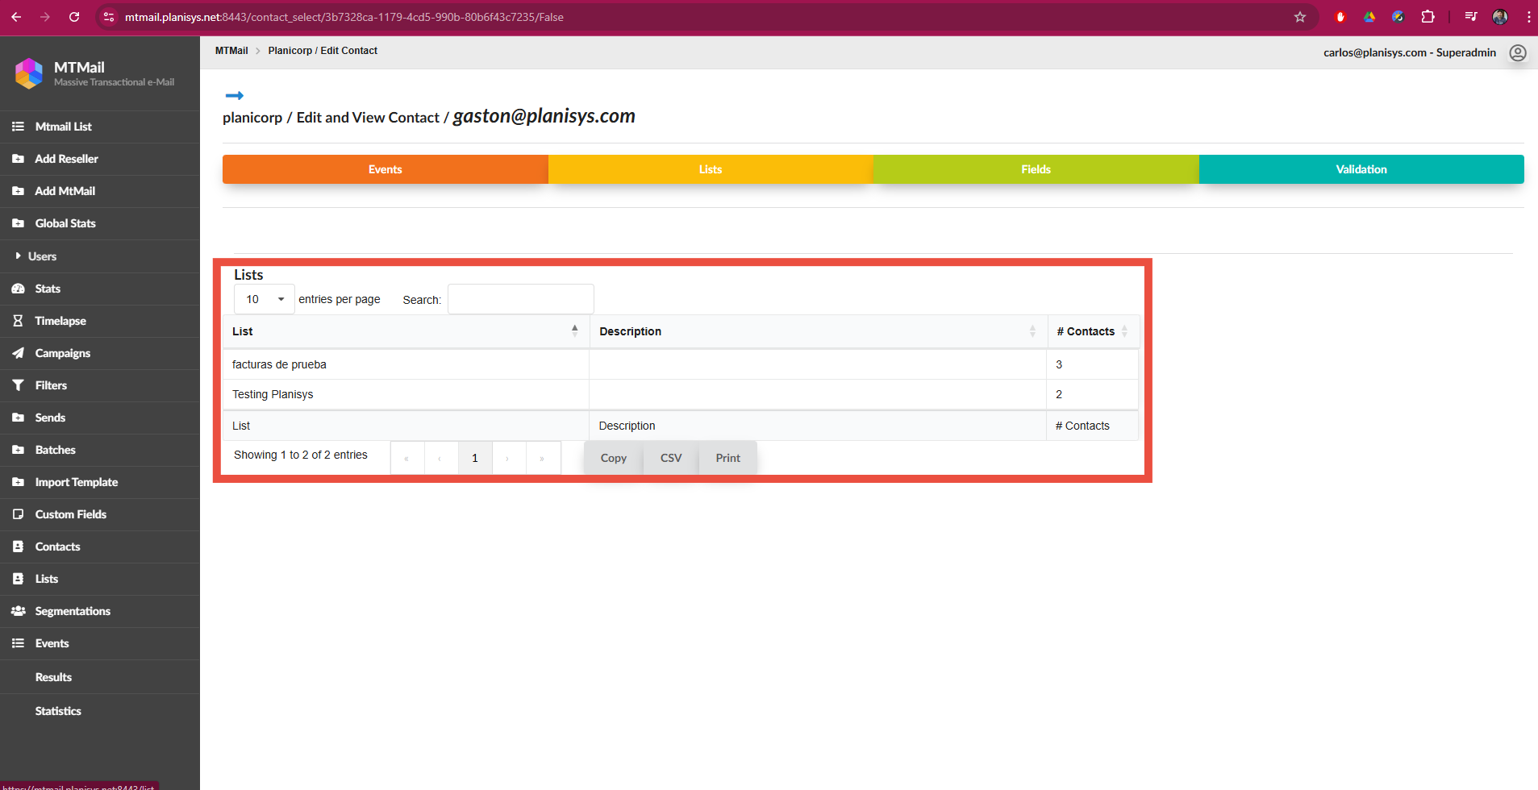The width and height of the screenshot is (1538, 790).
Task: Click the MTMail logo in sidebar
Action: 29,73
